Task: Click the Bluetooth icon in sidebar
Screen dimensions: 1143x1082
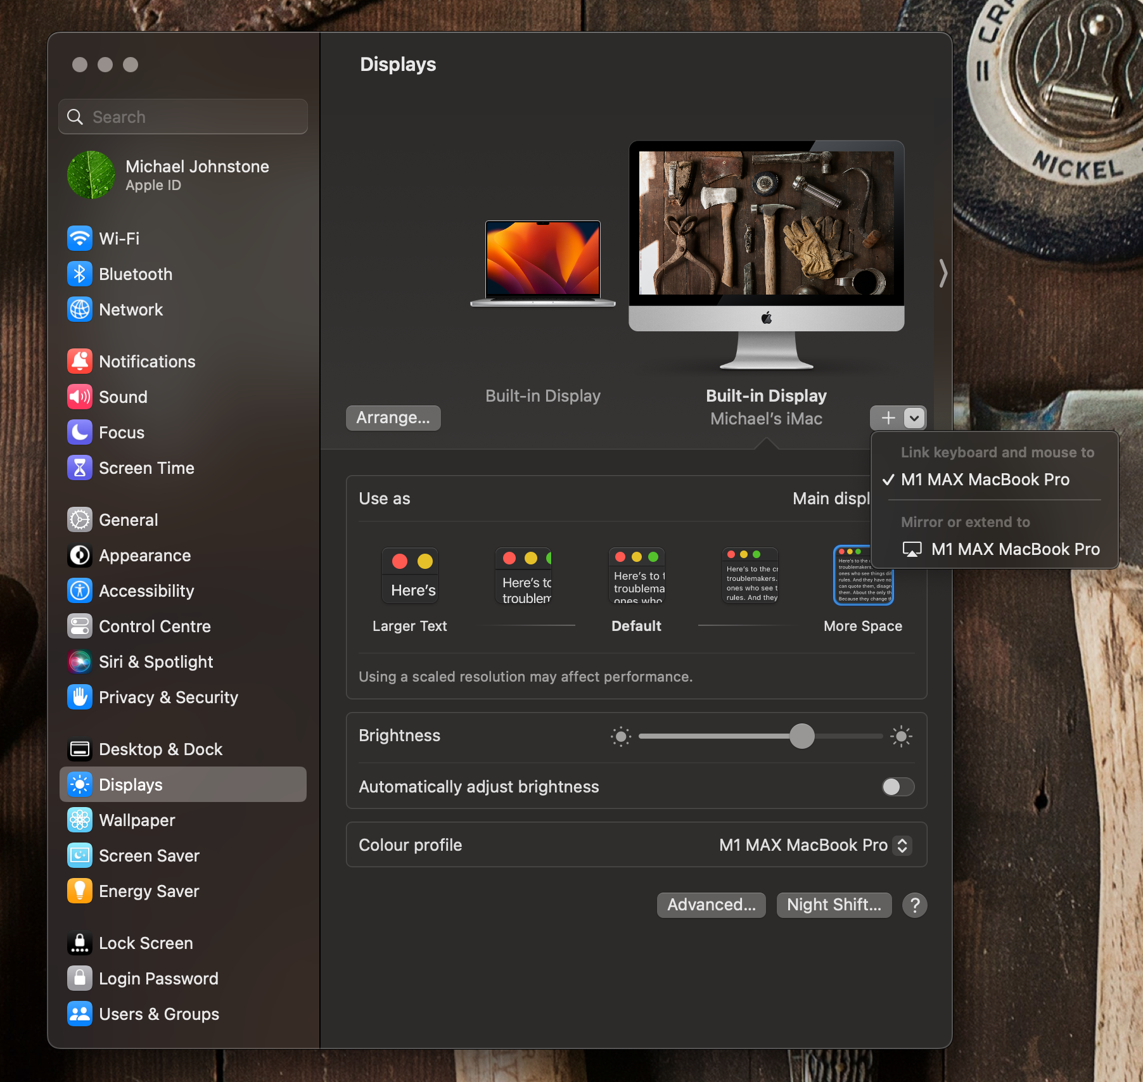Action: pos(80,274)
